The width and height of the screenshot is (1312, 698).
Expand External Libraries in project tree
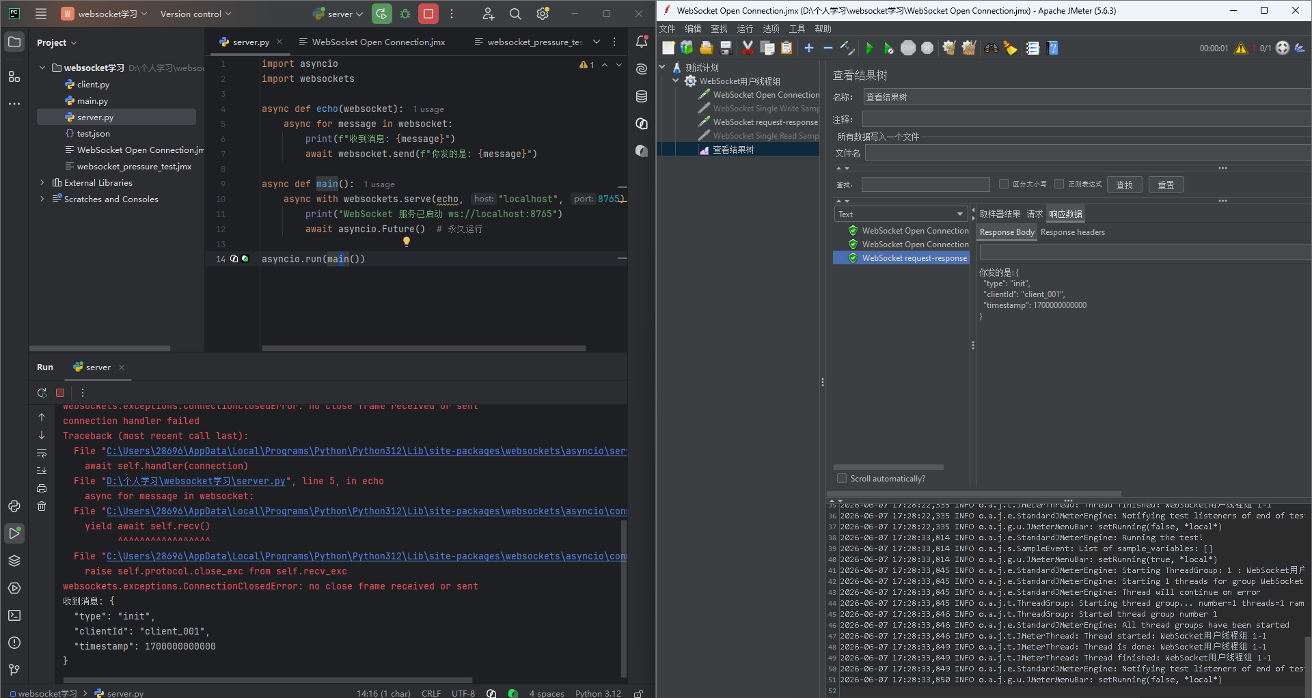(x=42, y=182)
